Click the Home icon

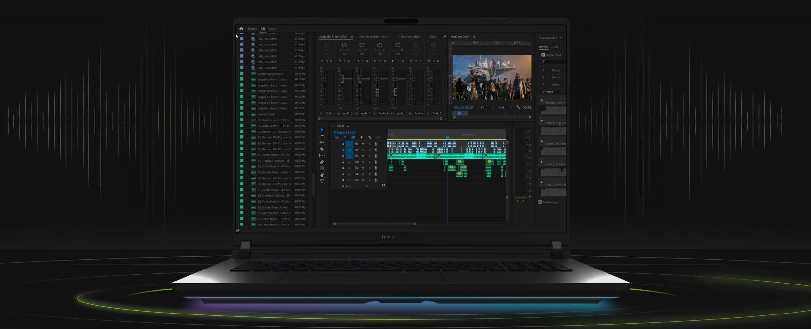pyautogui.click(x=241, y=29)
